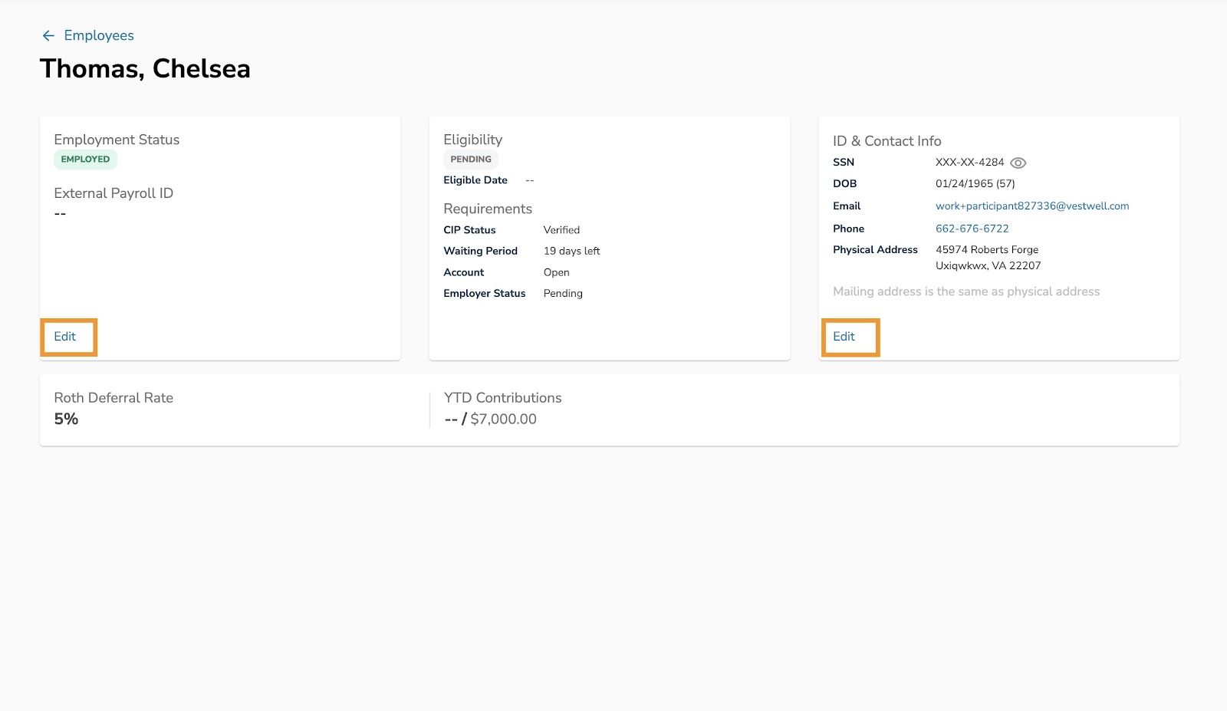Click the back arrow beside Employees
Image resolution: width=1227 pixels, height=711 pixels.
[x=48, y=35]
